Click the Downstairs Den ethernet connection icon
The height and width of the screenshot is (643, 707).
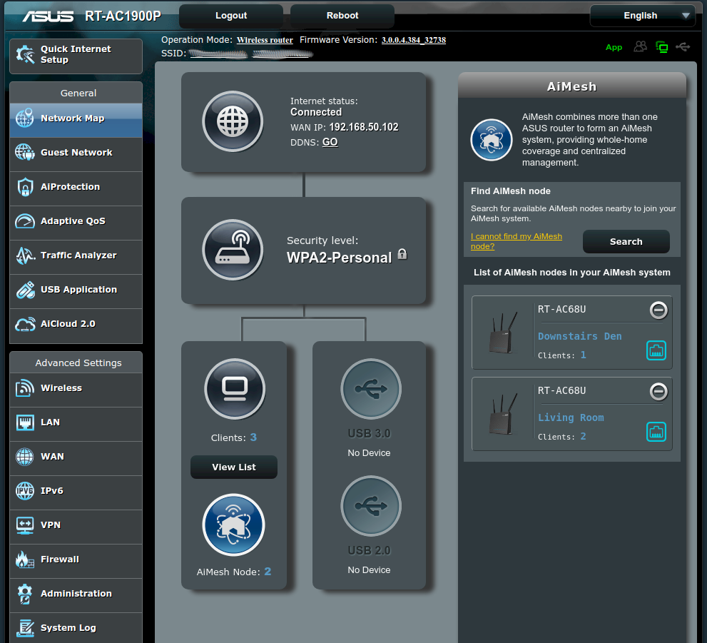pos(656,350)
